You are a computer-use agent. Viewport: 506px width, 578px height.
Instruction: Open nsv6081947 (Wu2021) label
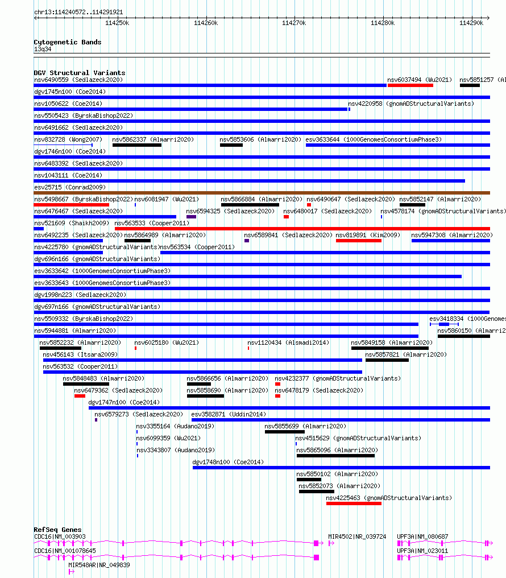pyautogui.click(x=167, y=199)
